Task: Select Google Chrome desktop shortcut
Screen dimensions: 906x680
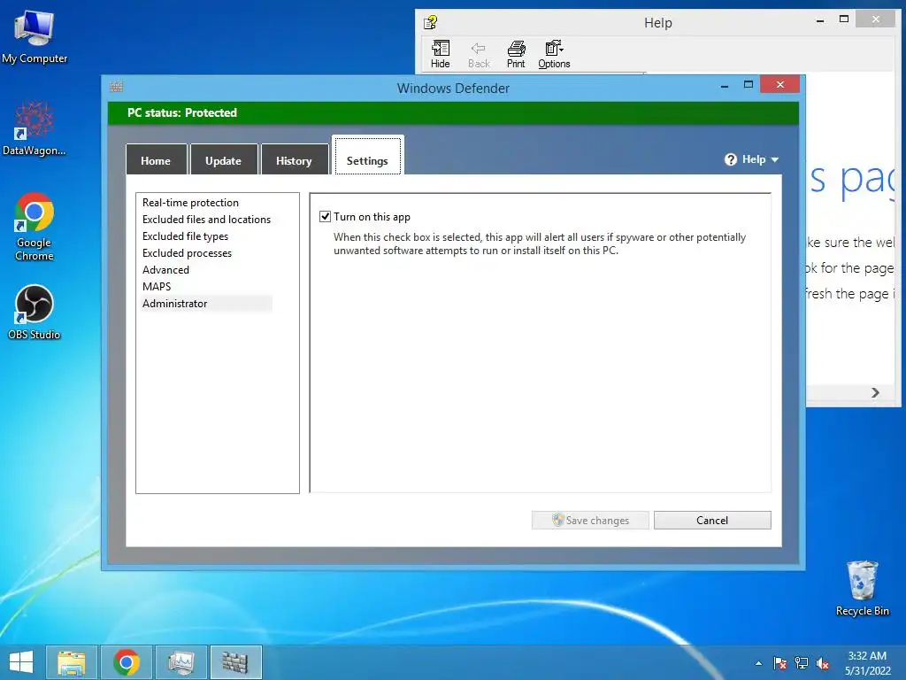Action: tap(35, 227)
